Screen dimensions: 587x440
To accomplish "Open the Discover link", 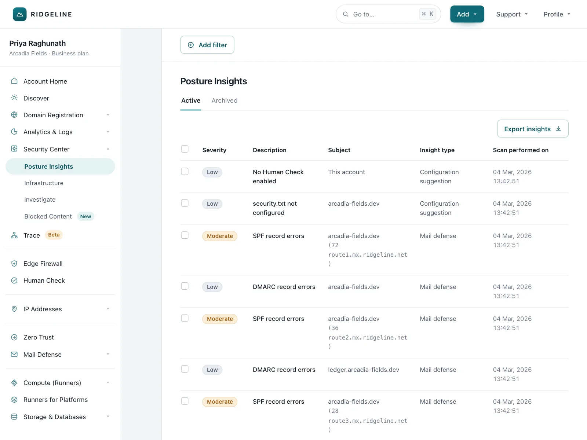I will [36, 98].
